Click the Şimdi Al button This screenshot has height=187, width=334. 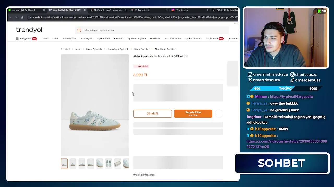(152, 113)
